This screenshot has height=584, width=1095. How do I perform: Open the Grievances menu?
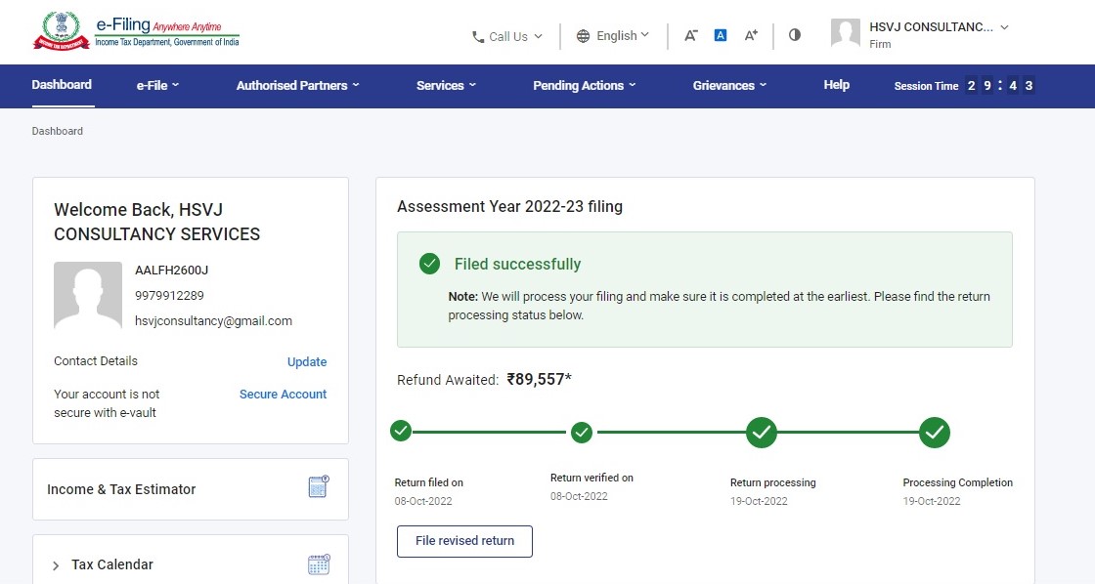tap(729, 85)
